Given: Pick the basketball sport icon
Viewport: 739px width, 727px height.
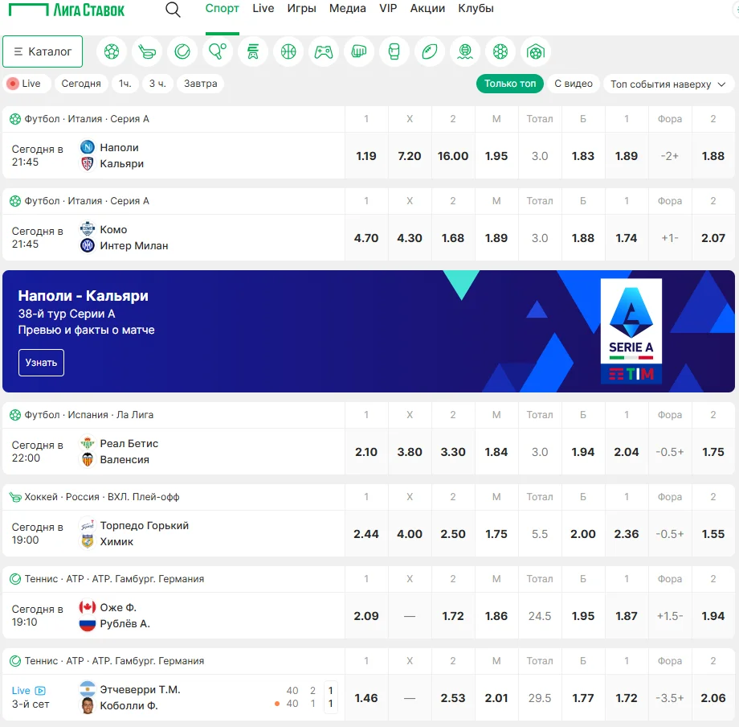Looking at the screenshot, I should tap(288, 52).
